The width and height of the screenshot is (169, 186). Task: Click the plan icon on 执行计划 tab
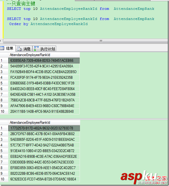click(36, 48)
